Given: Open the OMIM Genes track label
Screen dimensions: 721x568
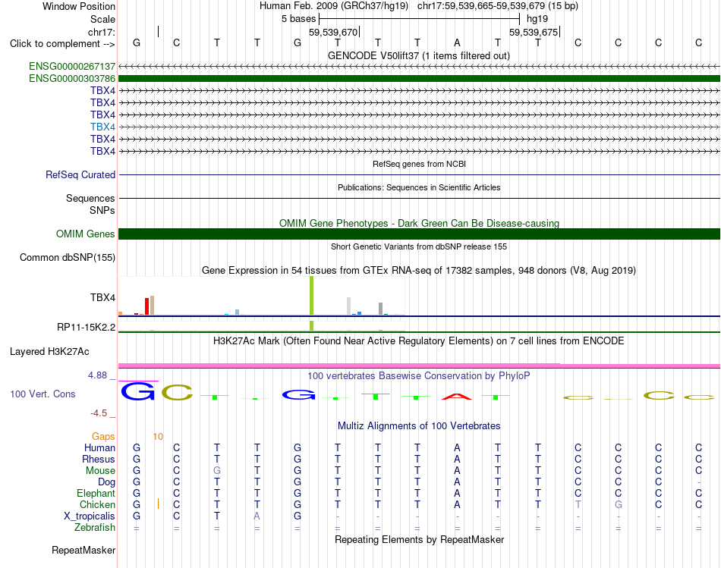Looking at the screenshot, I should click(85, 234).
